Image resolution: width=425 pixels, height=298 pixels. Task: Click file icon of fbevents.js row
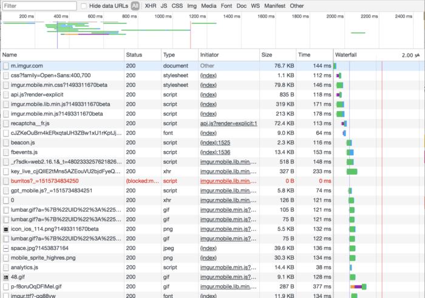click(x=6, y=152)
